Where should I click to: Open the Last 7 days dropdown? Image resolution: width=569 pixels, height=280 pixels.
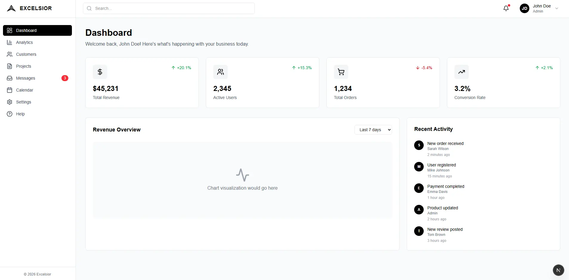coord(373,130)
